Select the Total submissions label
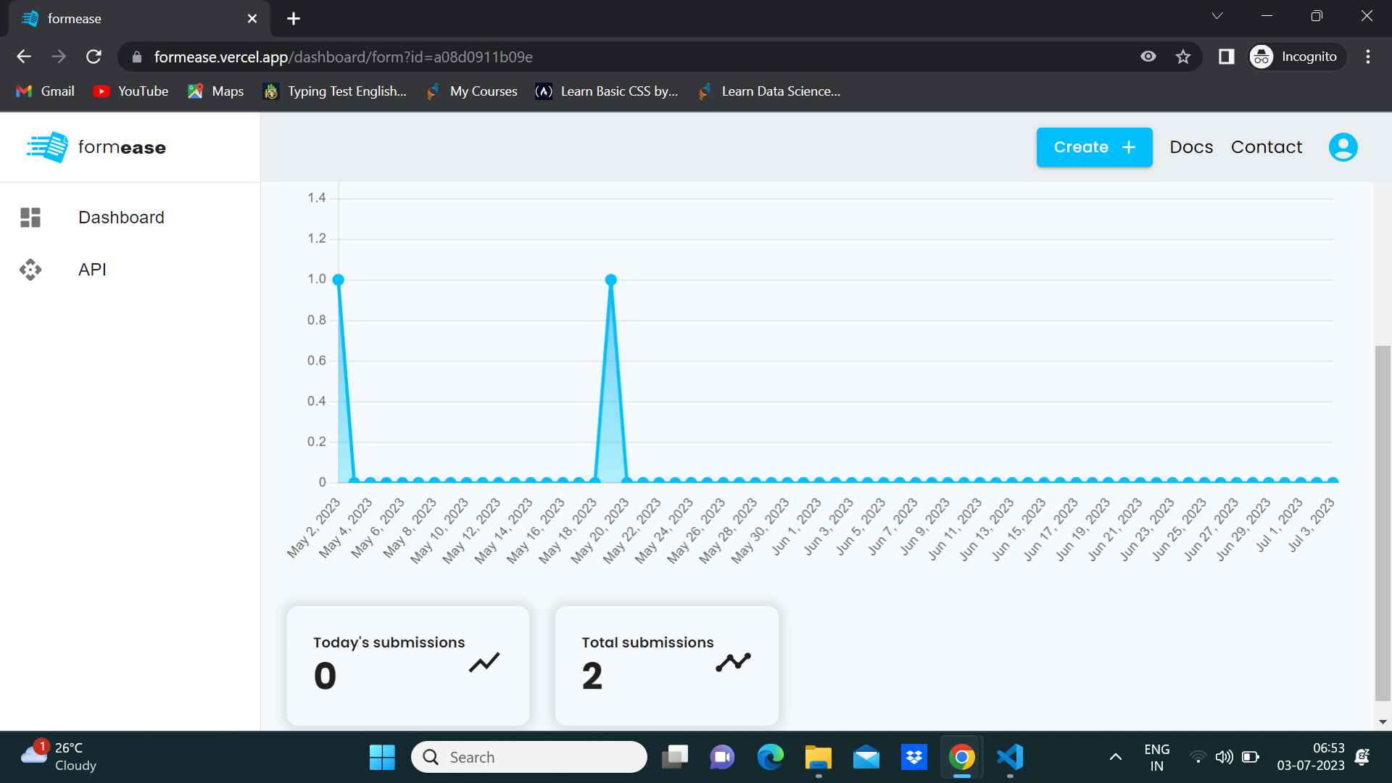 (x=647, y=642)
